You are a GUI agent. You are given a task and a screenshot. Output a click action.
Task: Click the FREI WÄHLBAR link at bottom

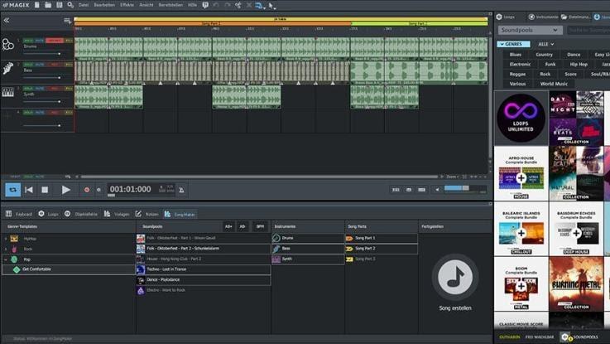539,337
